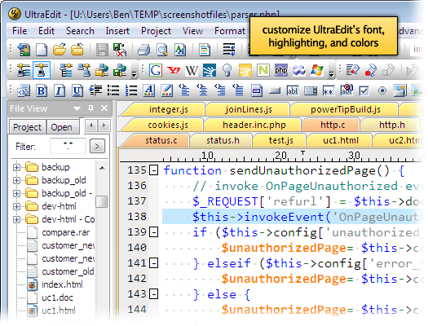Screen dimensions: 428x326
Task: Open the Insert menu
Action: tap(117, 31)
